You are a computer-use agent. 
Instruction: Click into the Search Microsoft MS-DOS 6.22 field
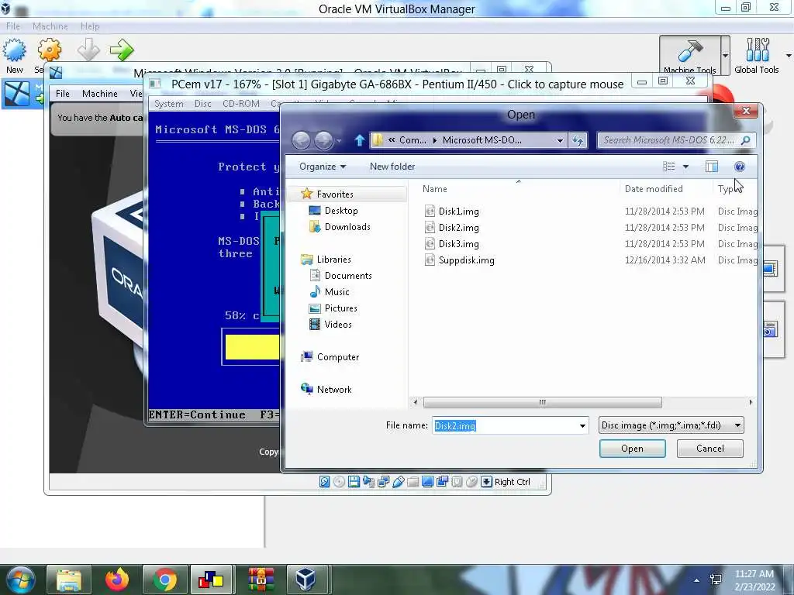[668, 140]
